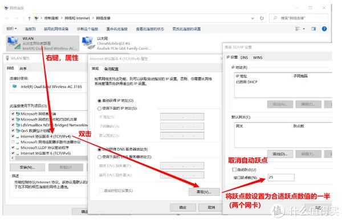This screenshot has height=221, width=342.
Task: Click the refresh icon beside address bar
Action: point(262,18)
